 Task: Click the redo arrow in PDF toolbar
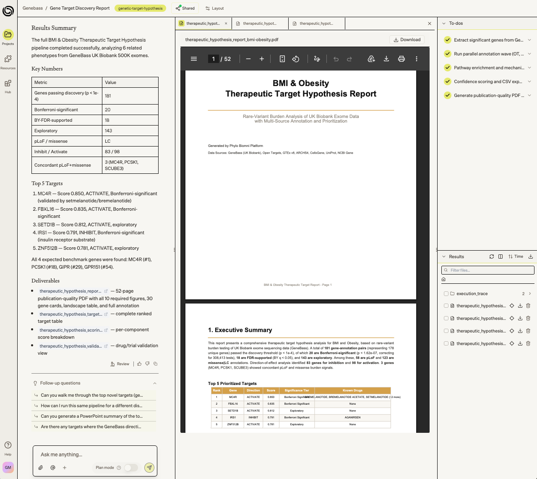[349, 59]
